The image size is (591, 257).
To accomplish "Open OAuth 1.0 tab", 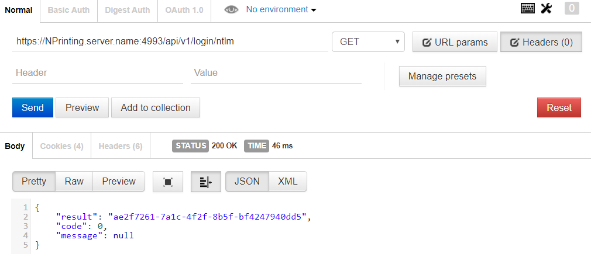I will 184,10.
